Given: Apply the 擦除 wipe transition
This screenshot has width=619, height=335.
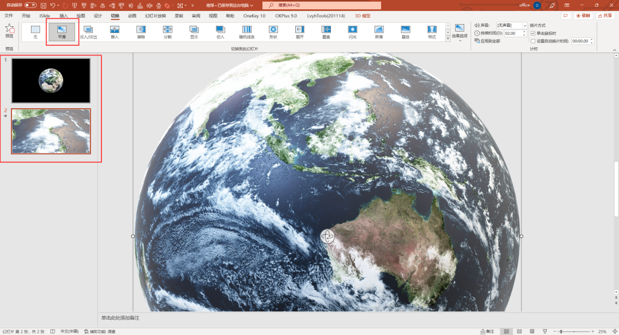Looking at the screenshot, I should tap(141, 32).
